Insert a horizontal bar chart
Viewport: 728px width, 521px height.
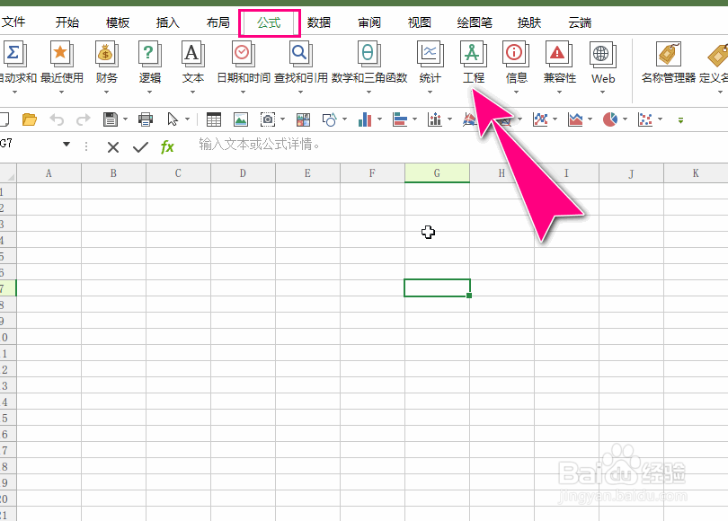point(400,119)
